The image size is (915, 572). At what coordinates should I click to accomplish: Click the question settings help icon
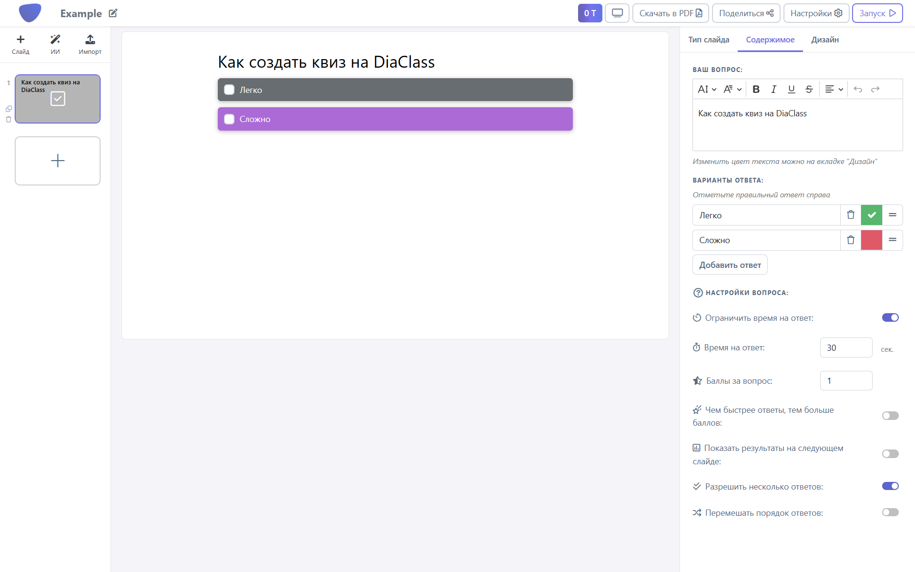pyautogui.click(x=698, y=293)
